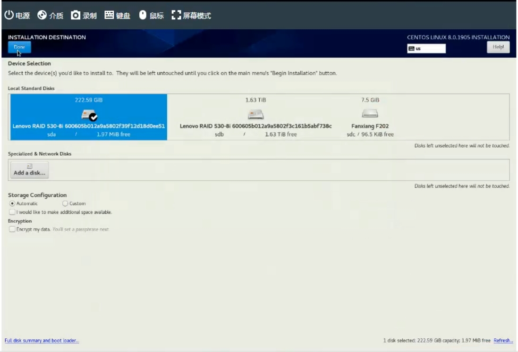Viewport: 518px width, 352px height.
Task: Click the Lenovo RAID ...abf738c disk name
Action: (256, 126)
